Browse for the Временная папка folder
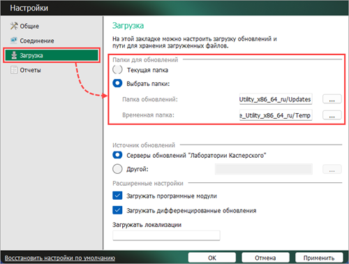 pyautogui.click(x=332, y=115)
